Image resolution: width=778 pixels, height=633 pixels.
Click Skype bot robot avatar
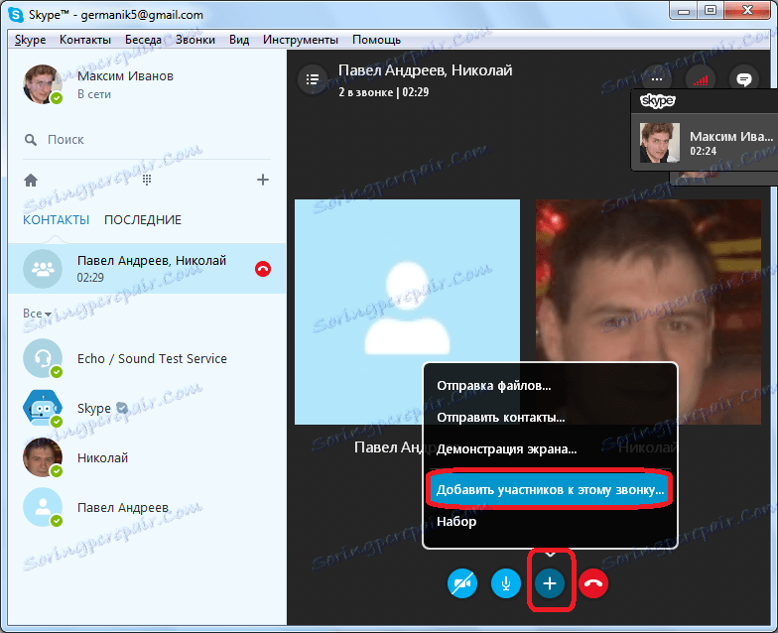tap(43, 408)
